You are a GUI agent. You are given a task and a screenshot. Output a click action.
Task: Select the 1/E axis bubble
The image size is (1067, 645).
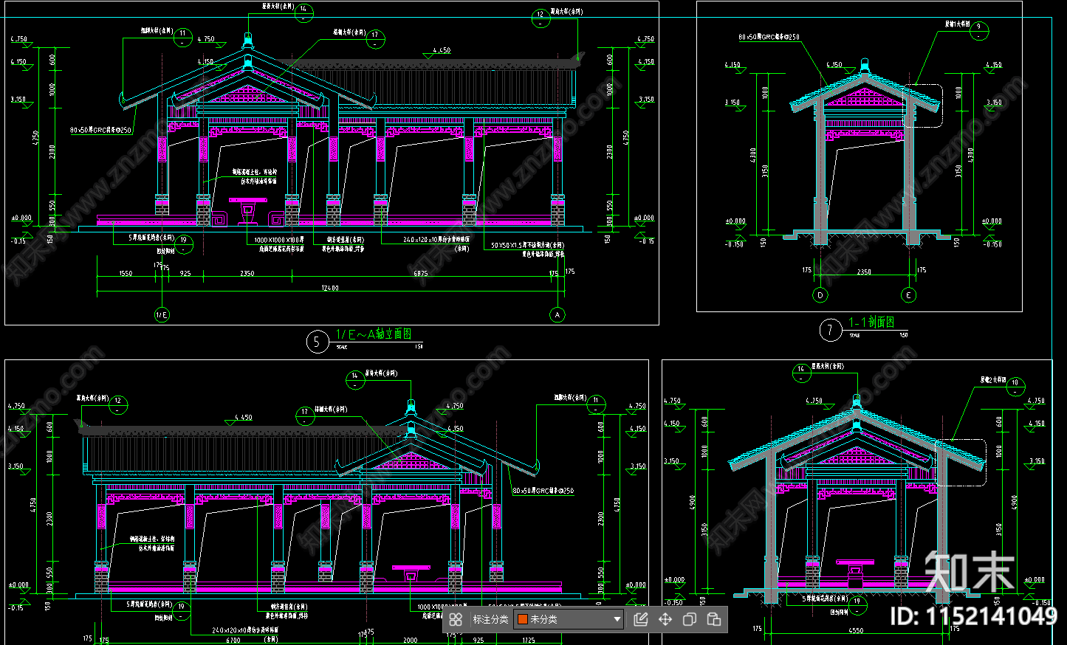pyautogui.click(x=162, y=315)
